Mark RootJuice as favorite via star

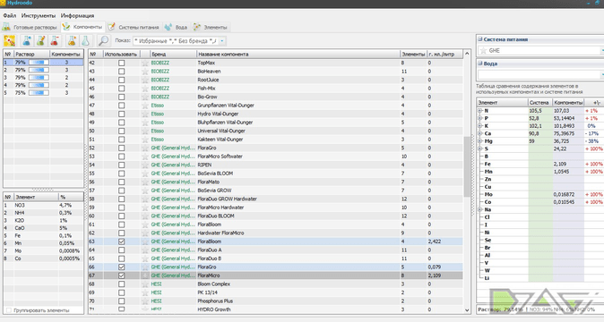pyautogui.click(x=145, y=80)
